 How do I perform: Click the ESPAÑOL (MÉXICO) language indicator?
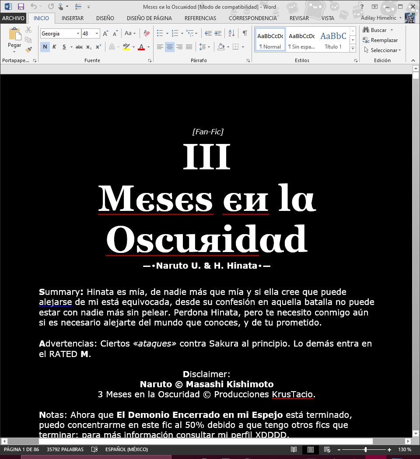click(x=127, y=449)
